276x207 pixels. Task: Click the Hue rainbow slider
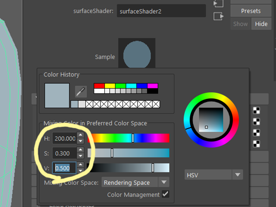pyautogui.click(x=129, y=138)
